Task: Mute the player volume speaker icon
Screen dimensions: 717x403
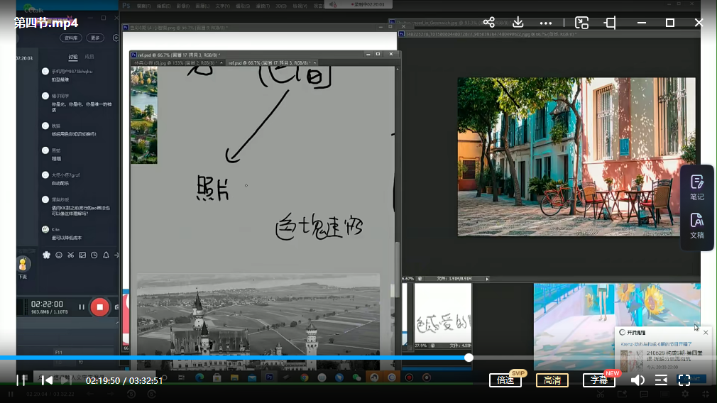Action: point(637,380)
